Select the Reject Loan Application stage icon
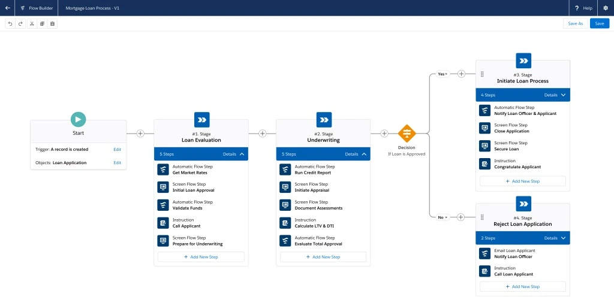 (523, 204)
